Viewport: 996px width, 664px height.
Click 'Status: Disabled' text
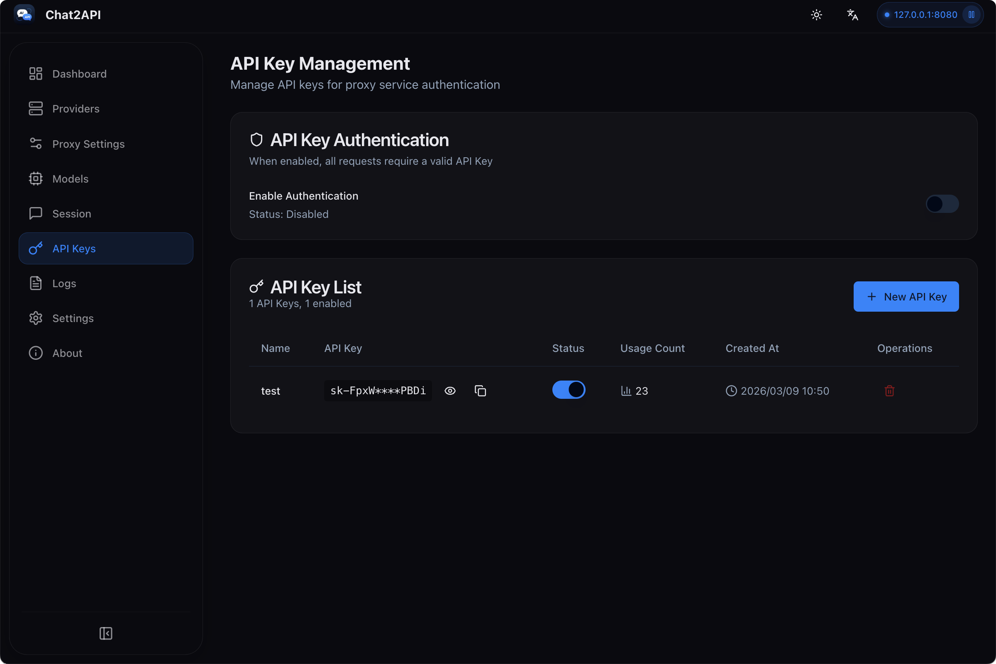(288, 214)
